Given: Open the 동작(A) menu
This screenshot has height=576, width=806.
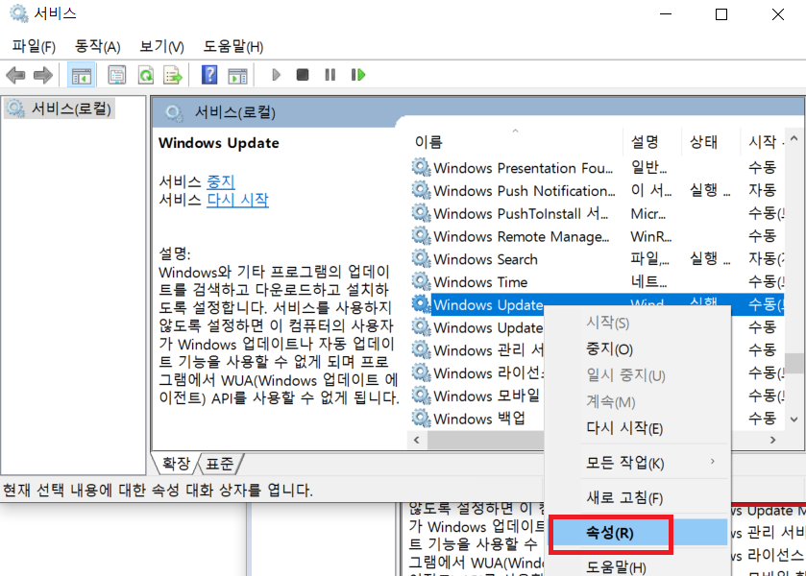Looking at the screenshot, I should [x=97, y=46].
